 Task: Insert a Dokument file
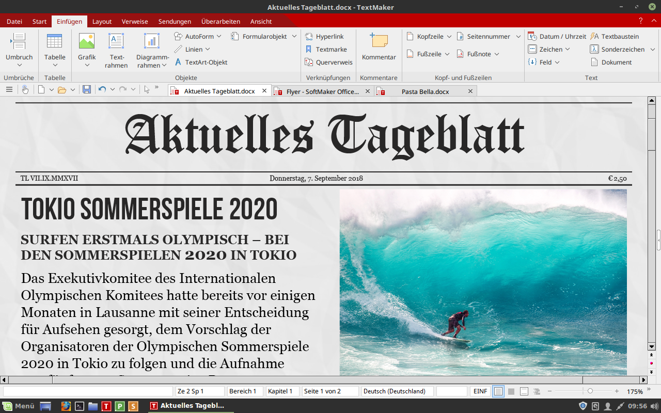pyautogui.click(x=611, y=62)
